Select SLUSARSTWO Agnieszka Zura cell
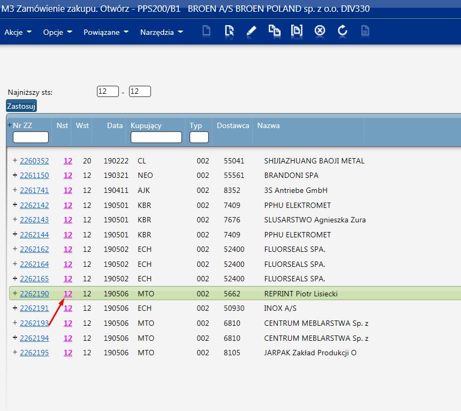 tap(315, 220)
